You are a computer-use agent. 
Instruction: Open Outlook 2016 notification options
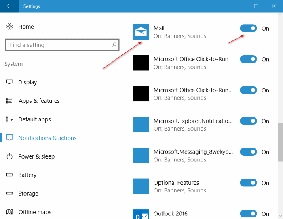click(170, 214)
